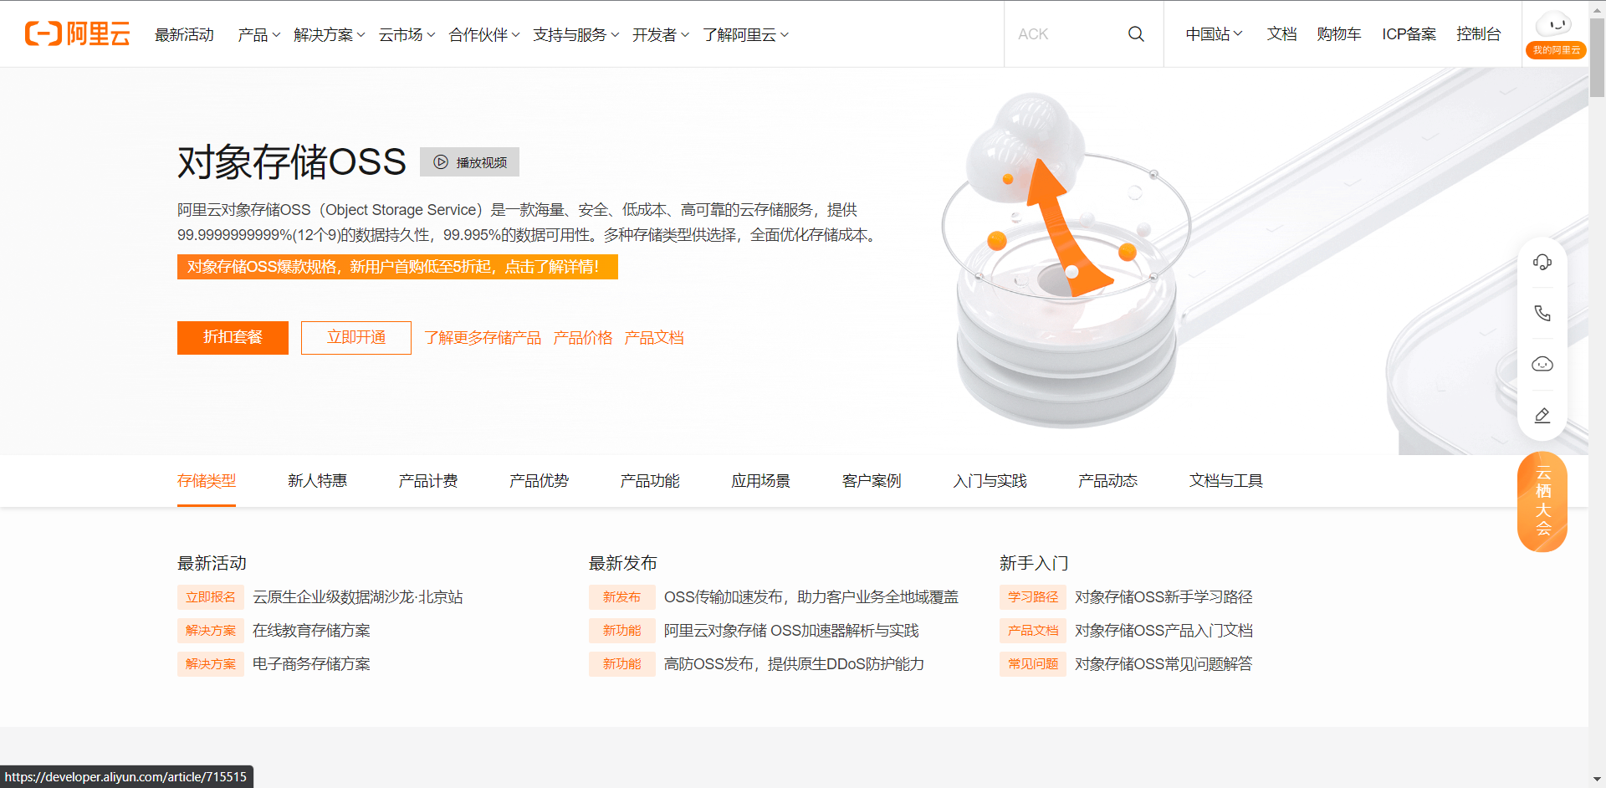Image resolution: width=1606 pixels, height=788 pixels.
Task: Open the chatbot assistant icon in sidebar
Action: [x=1542, y=364]
